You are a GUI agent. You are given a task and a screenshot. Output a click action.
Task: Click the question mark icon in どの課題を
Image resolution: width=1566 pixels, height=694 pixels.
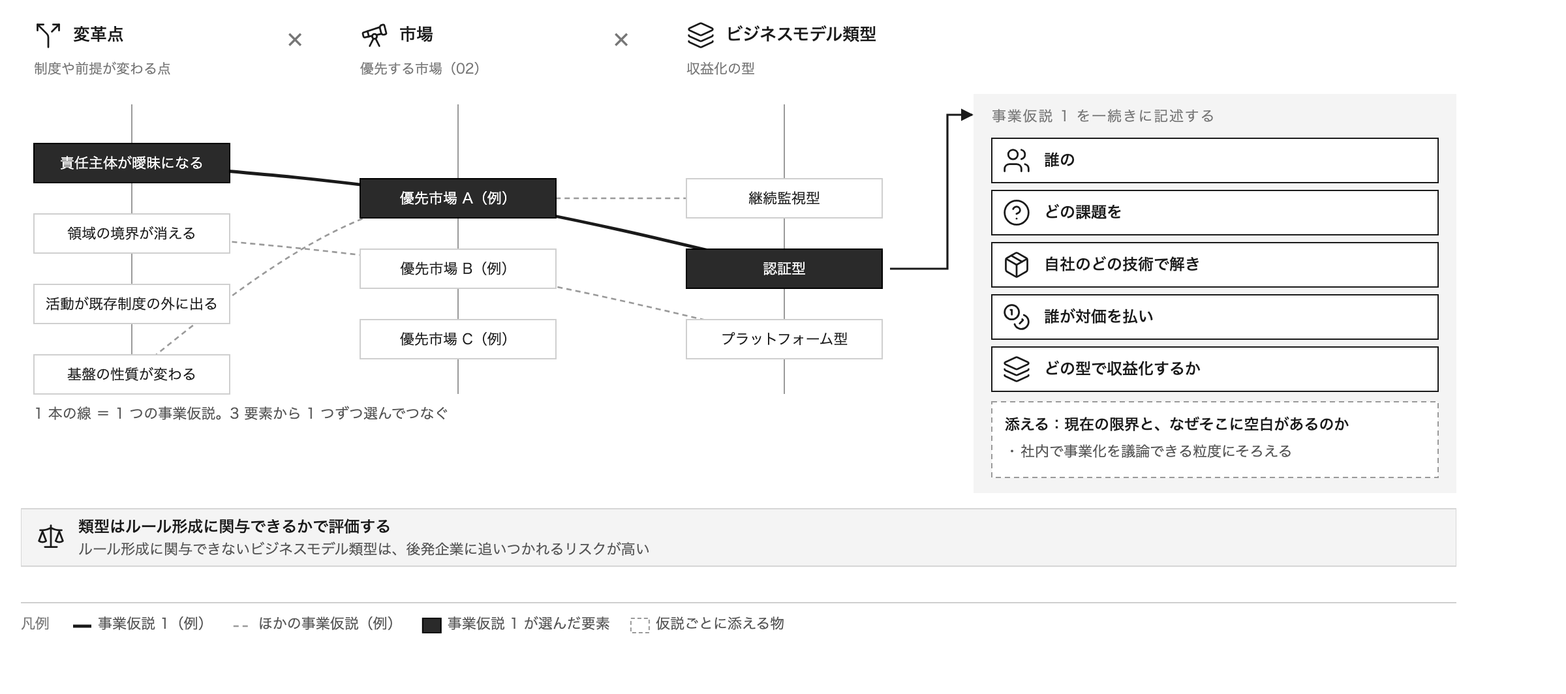(x=1016, y=213)
